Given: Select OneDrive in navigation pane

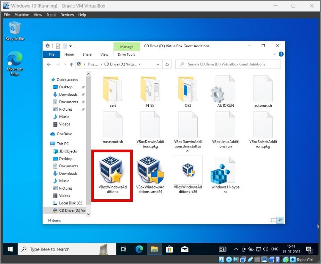Looking at the screenshot, I should [61, 134].
